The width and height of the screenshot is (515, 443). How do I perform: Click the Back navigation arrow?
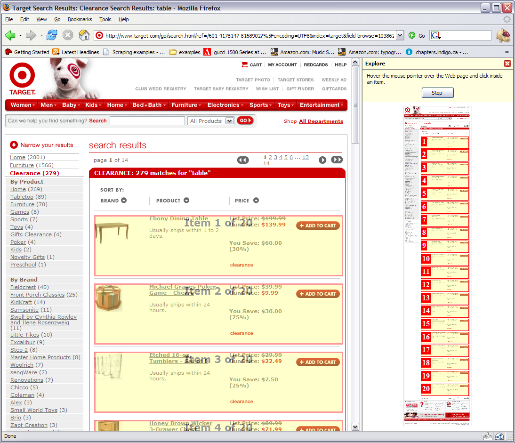tap(10, 35)
